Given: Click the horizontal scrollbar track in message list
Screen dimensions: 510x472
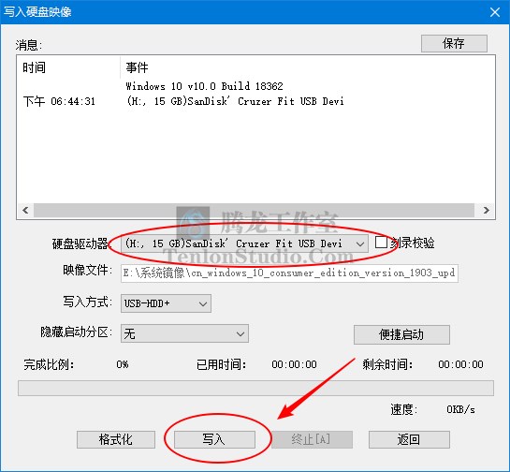Looking at the screenshot, I should (254, 211).
